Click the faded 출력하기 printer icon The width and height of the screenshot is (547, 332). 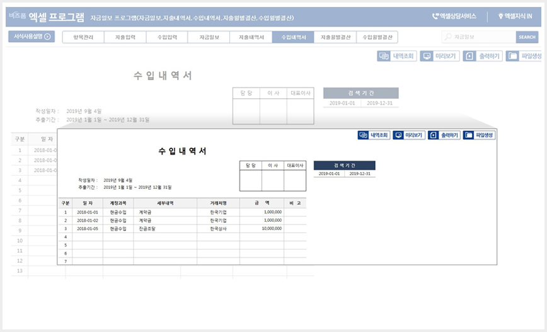click(x=469, y=56)
